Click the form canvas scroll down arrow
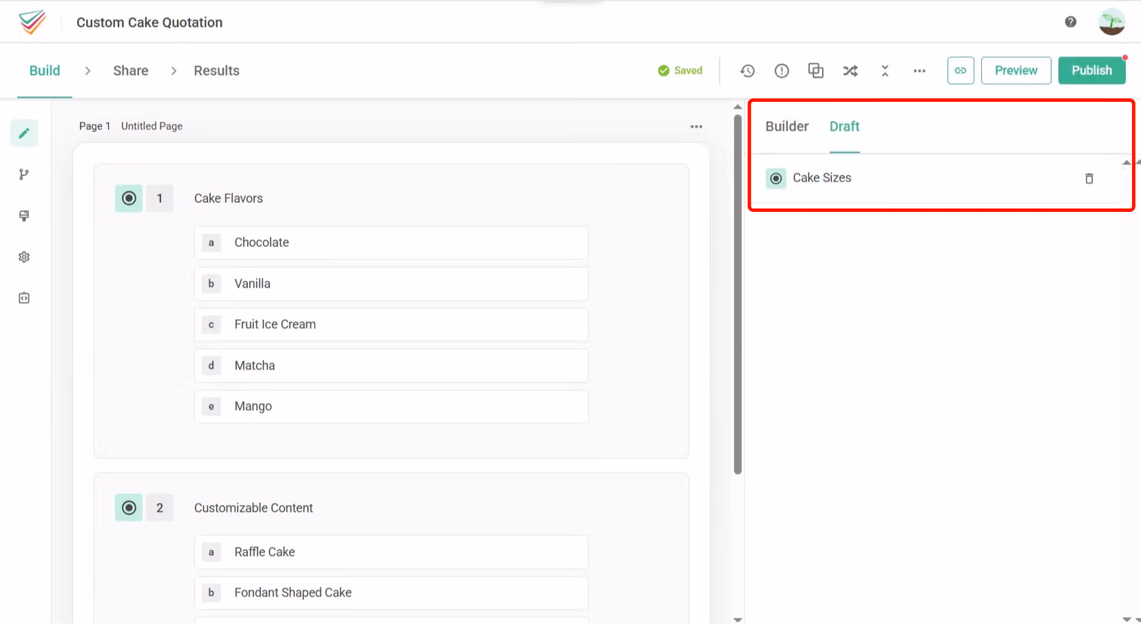 pos(738,619)
